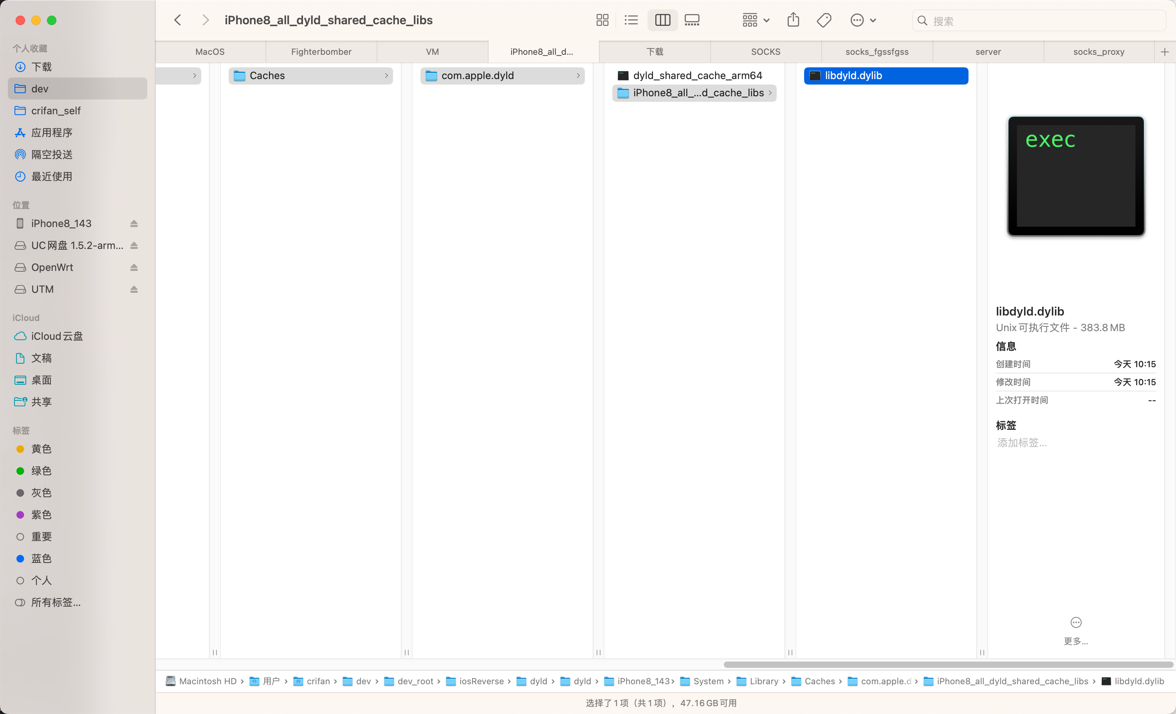Click the horizontal scrollbar thumb
This screenshot has height=714, width=1176.
point(948,664)
